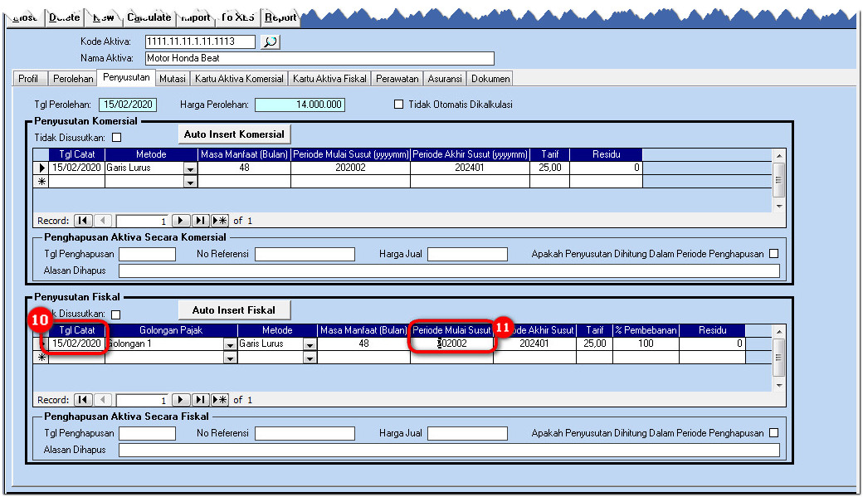The image size is (863, 497).
Task: Open Metode dropdown for Garis Lurus in Komersial
Action: pos(190,168)
